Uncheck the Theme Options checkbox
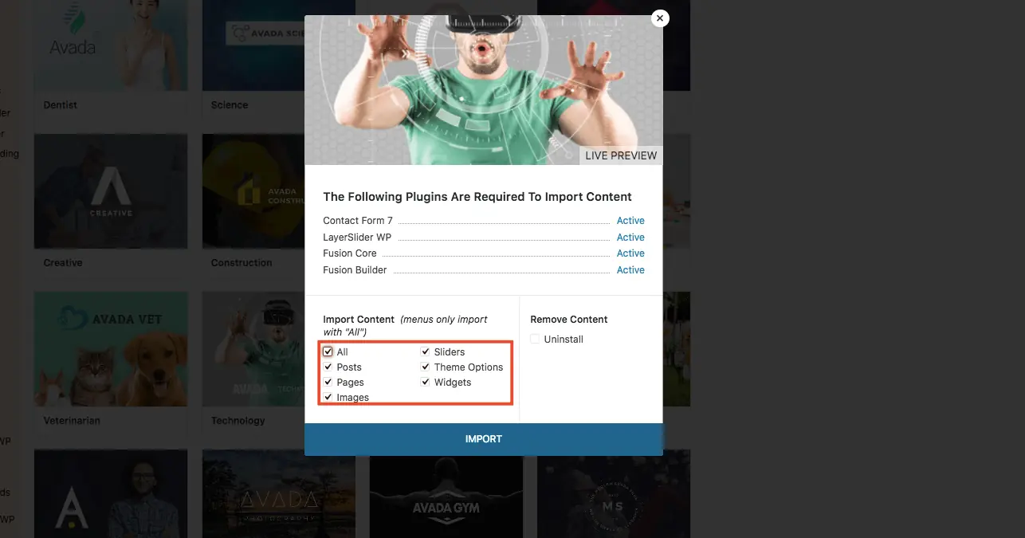 [x=426, y=367]
